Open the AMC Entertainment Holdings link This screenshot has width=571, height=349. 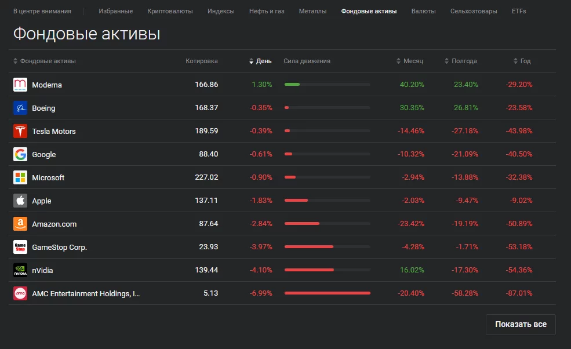click(x=86, y=293)
